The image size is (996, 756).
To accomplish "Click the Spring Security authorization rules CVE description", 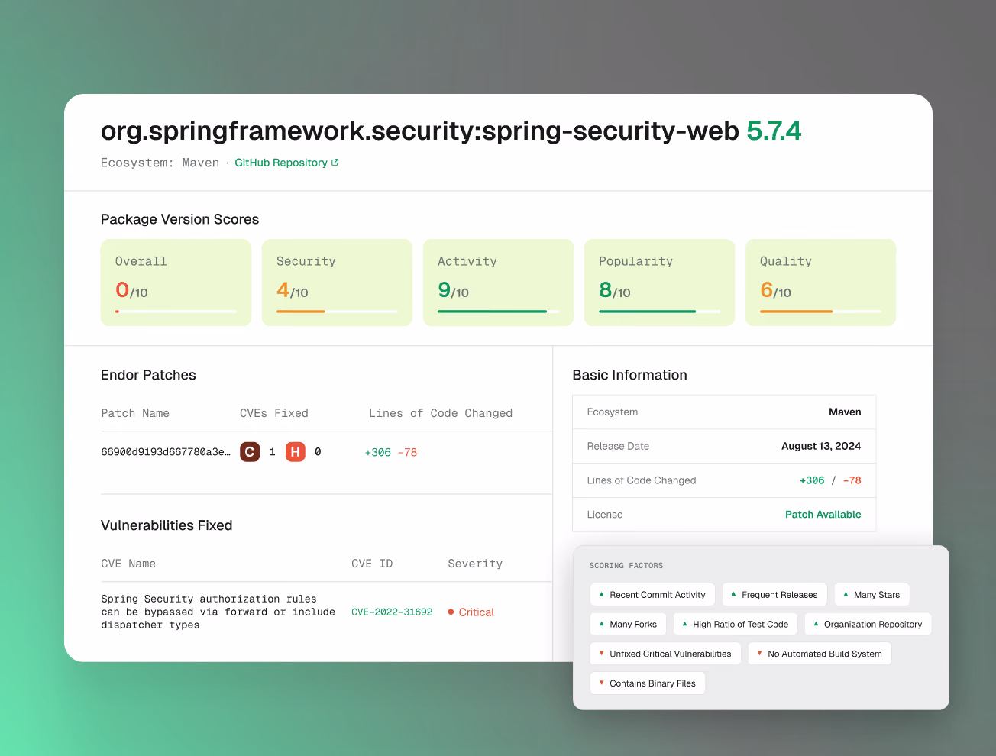I will pyautogui.click(x=218, y=612).
